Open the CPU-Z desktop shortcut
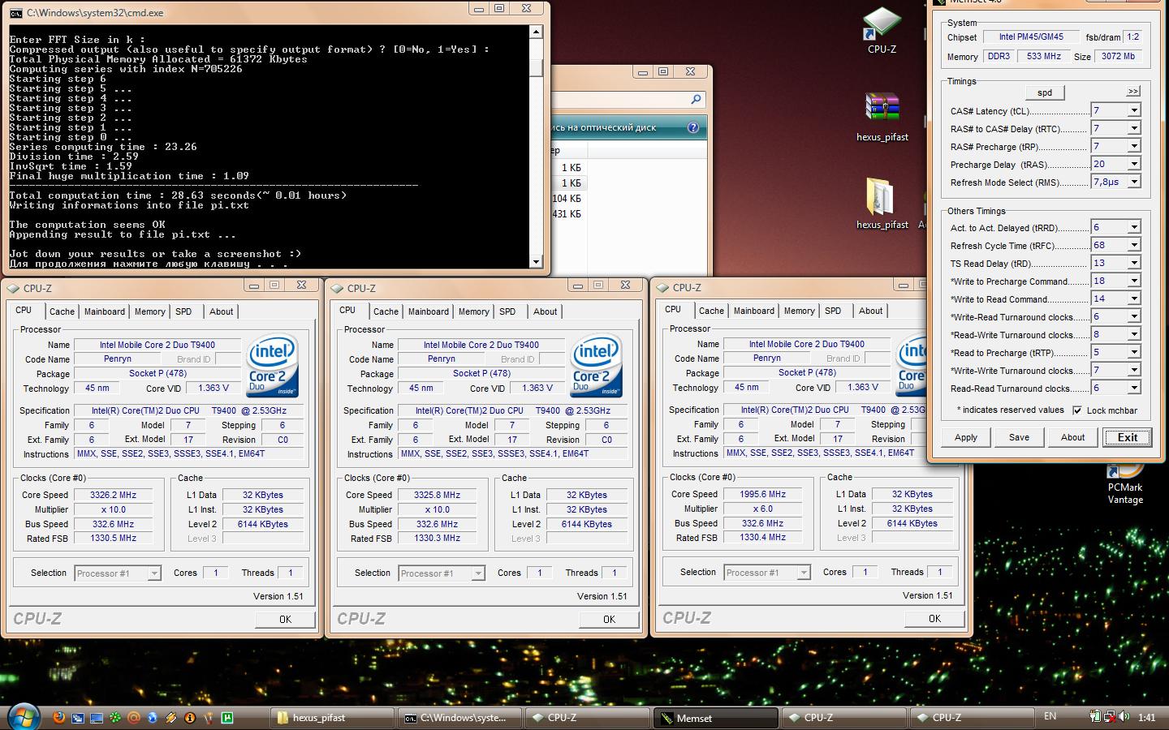This screenshot has height=730, width=1169. [x=882, y=30]
